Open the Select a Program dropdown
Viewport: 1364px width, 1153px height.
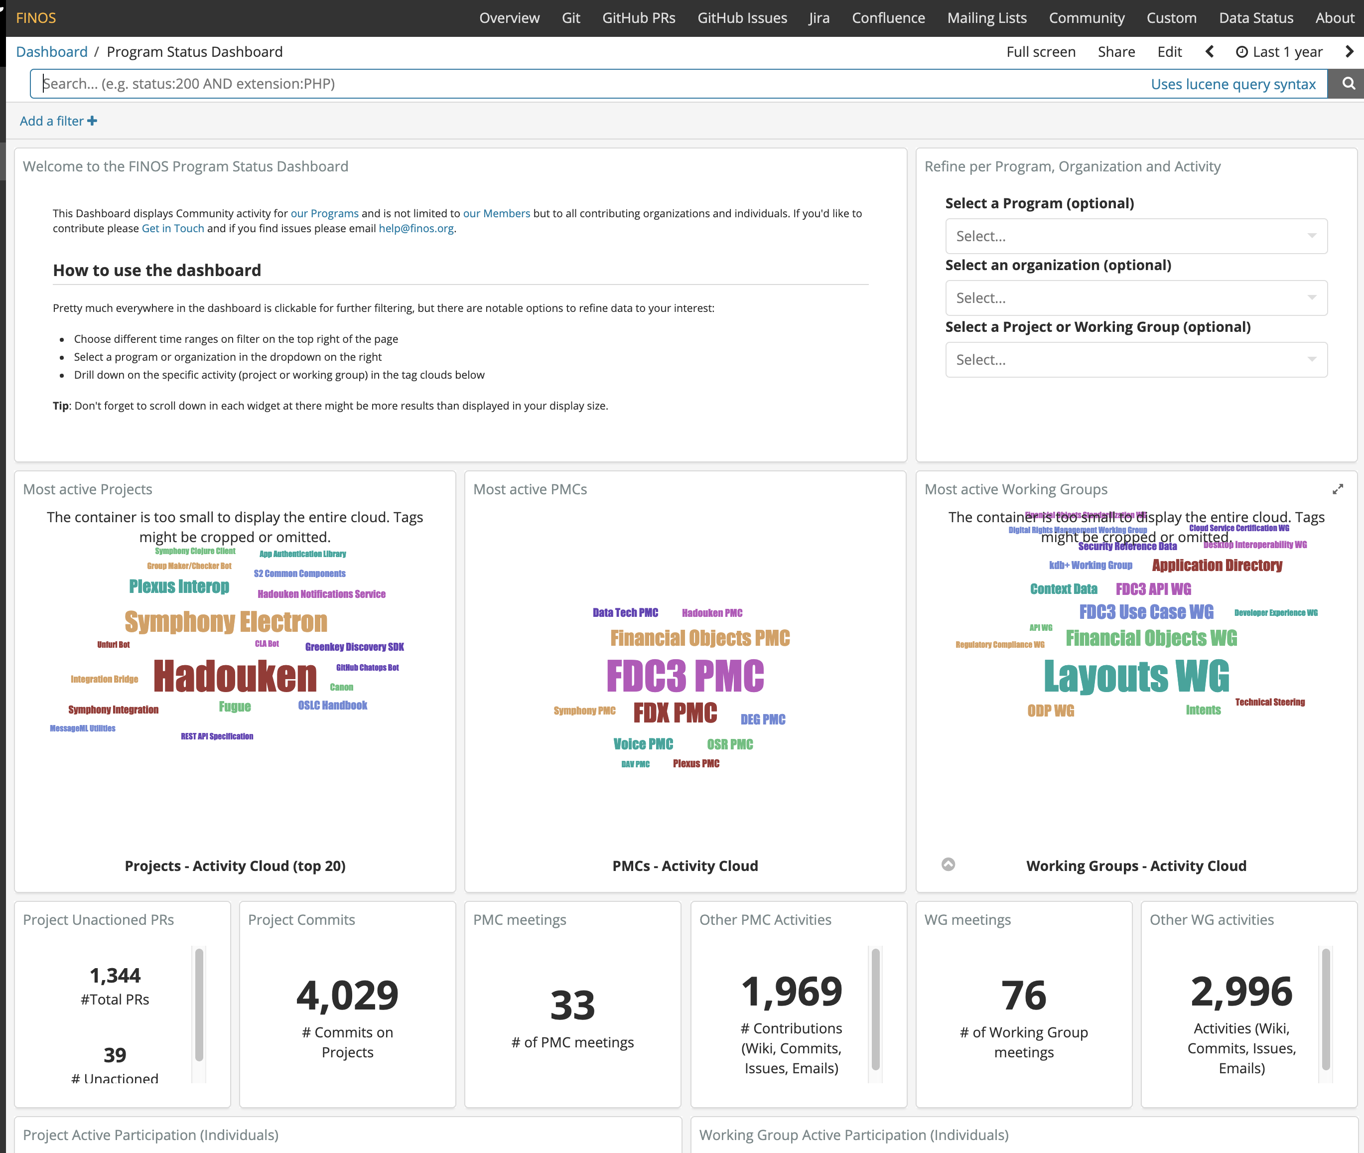click(1135, 236)
